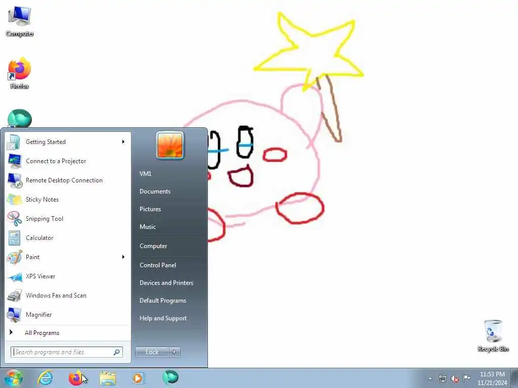Open shutdown options arrow beside Lock

tap(175, 352)
